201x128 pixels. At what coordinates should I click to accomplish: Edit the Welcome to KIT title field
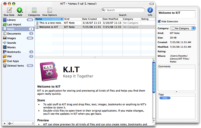tap(177, 14)
